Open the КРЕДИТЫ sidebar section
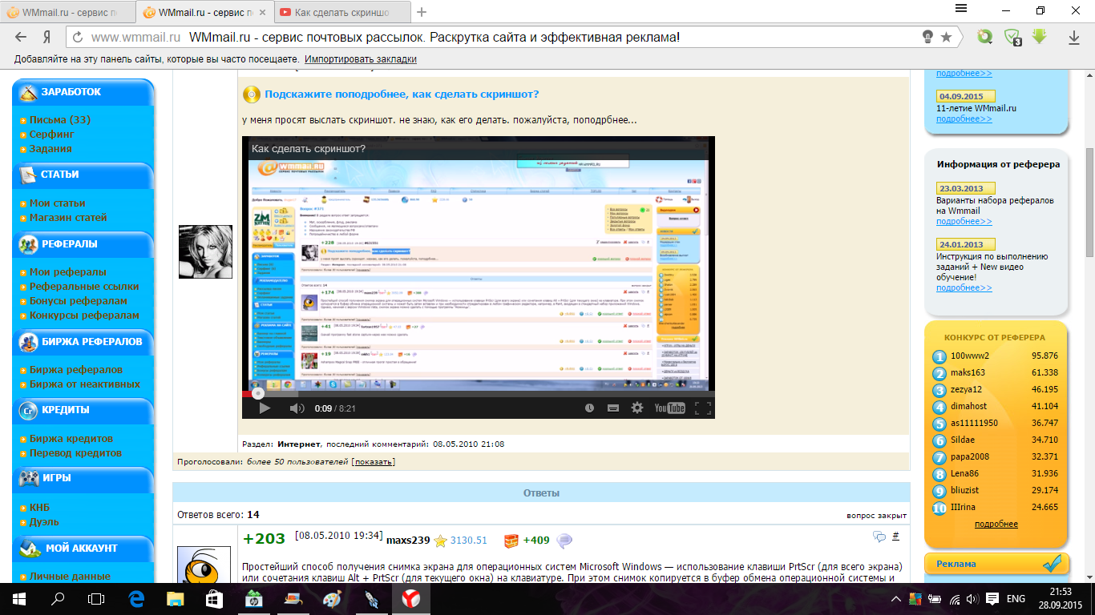The image size is (1095, 615). pyautogui.click(x=83, y=410)
